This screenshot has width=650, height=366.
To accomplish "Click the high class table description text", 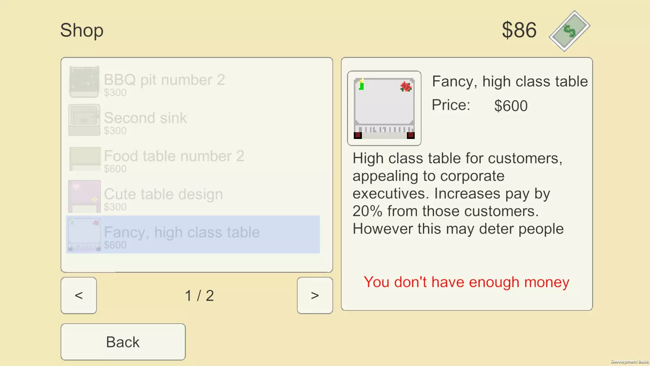I will (x=458, y=194).
